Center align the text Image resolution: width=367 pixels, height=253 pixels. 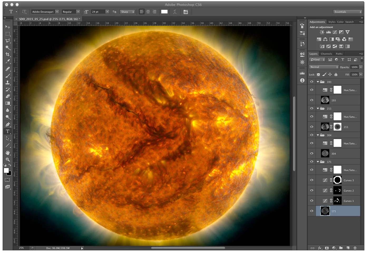pos(148,12)
